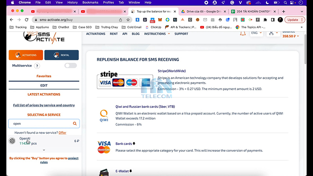Viewport: 313px width, 176px height.
Task: Expand the E-Wallet payment category
Action: tap(124, 171)
